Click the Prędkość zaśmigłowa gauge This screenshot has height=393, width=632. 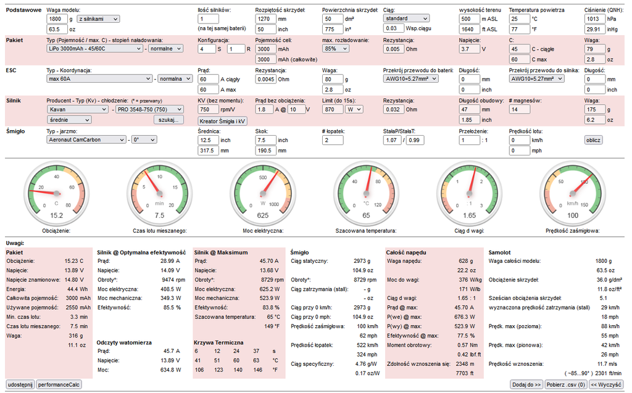click(x=573, y=193)
